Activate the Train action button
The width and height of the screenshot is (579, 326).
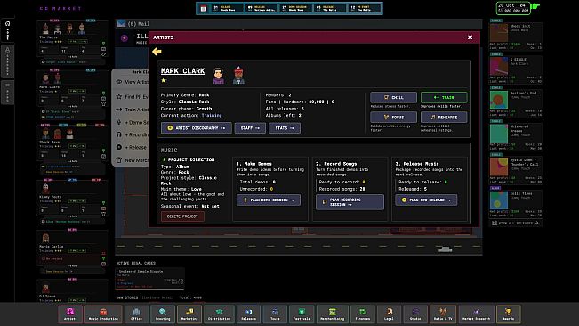[x=444, y=97]
